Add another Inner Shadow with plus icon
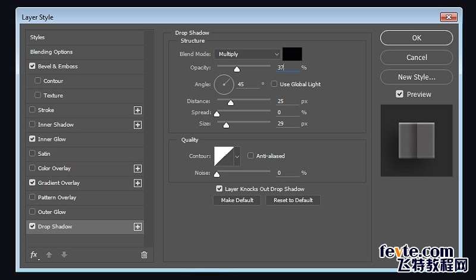The height and width of the screenshot is (280, 476). click(137, 125)
